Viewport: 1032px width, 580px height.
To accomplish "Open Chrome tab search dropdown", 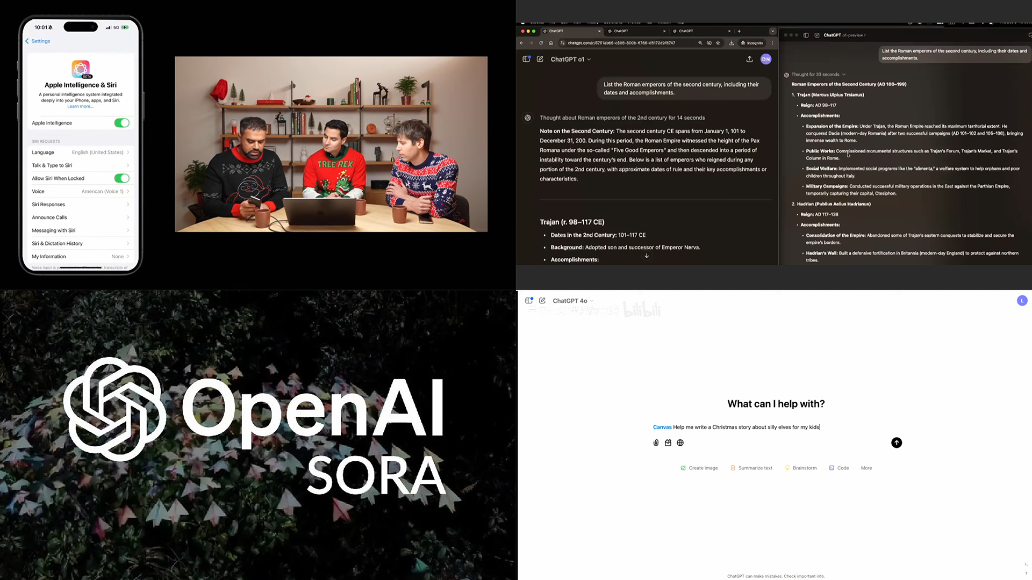I will pos(772,31).
